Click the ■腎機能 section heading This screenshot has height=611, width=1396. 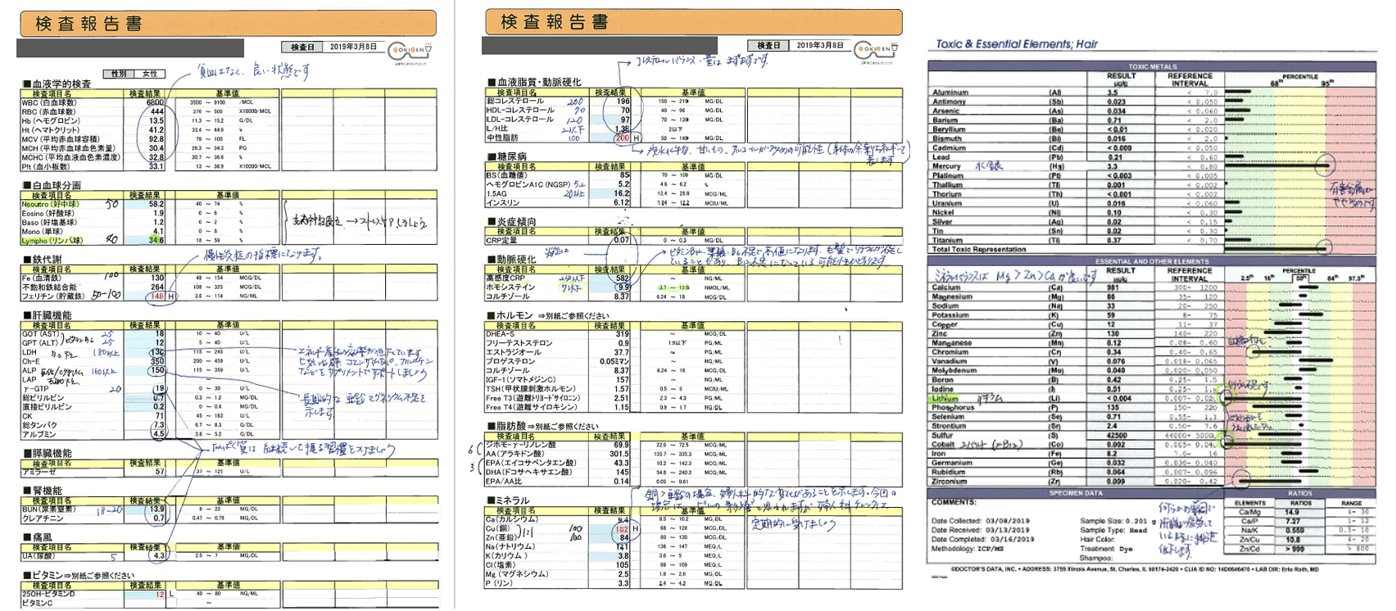click(42, 491)
